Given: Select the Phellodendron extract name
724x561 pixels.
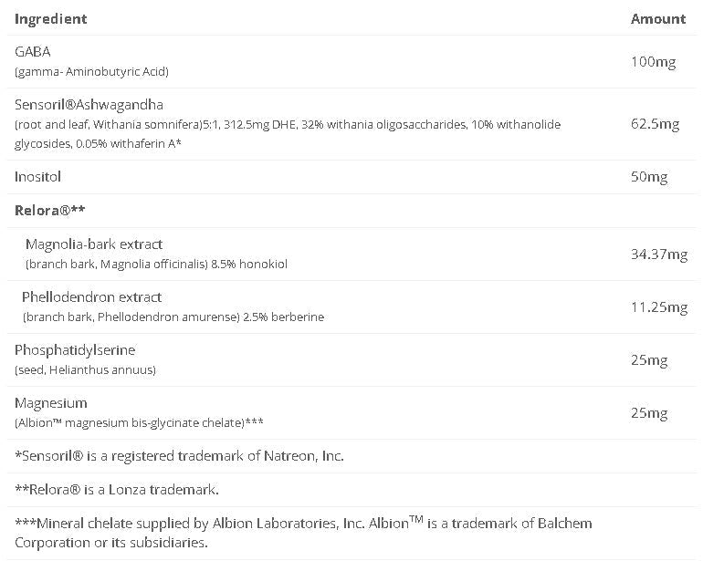Looking at the screenshot, I should coord(91,297).
